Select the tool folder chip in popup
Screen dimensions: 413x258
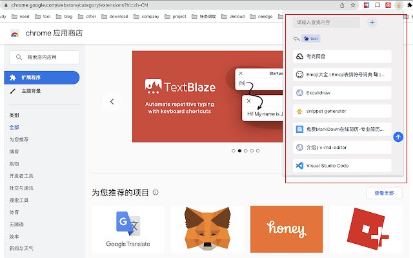311,39
